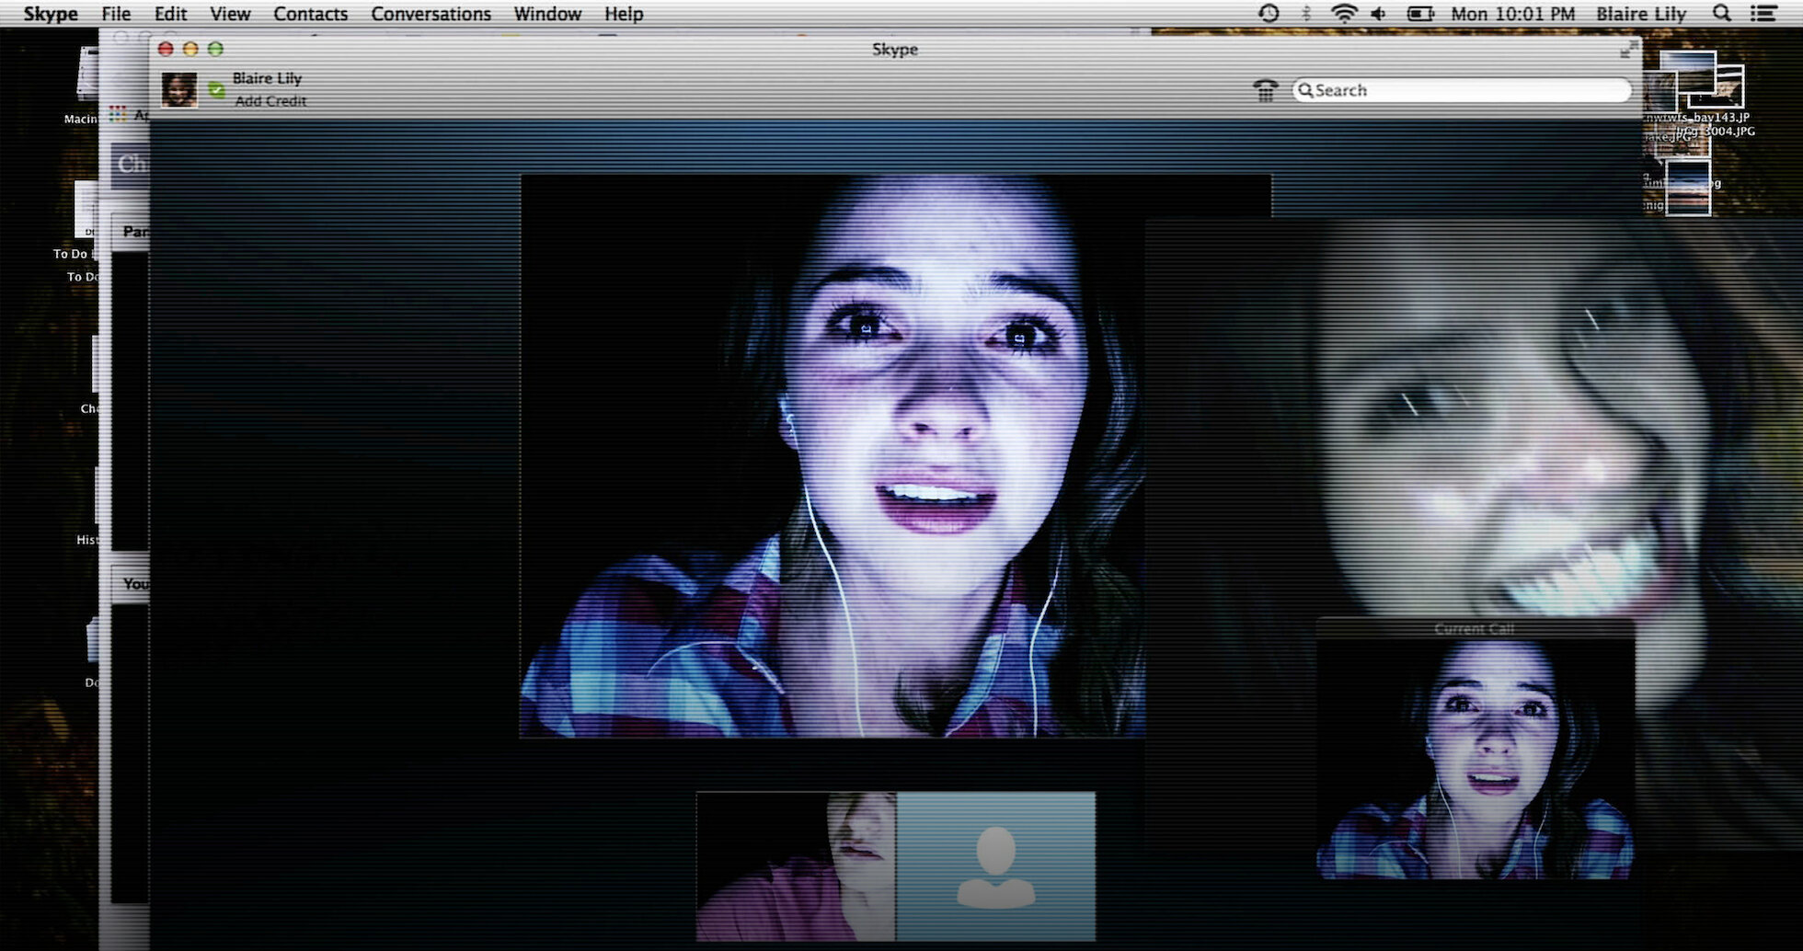Click the Blaire Lily profile avatar
This screenshot has height=951, width=1803.
click(x=179, y=90)
